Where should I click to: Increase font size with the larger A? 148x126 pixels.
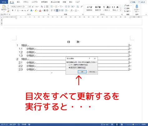30,7
